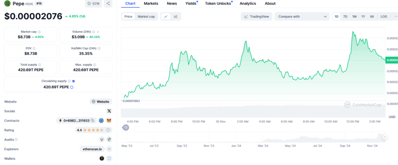Open the Compare with dropdown
The image size is (398, 165).
pos(302,16)
